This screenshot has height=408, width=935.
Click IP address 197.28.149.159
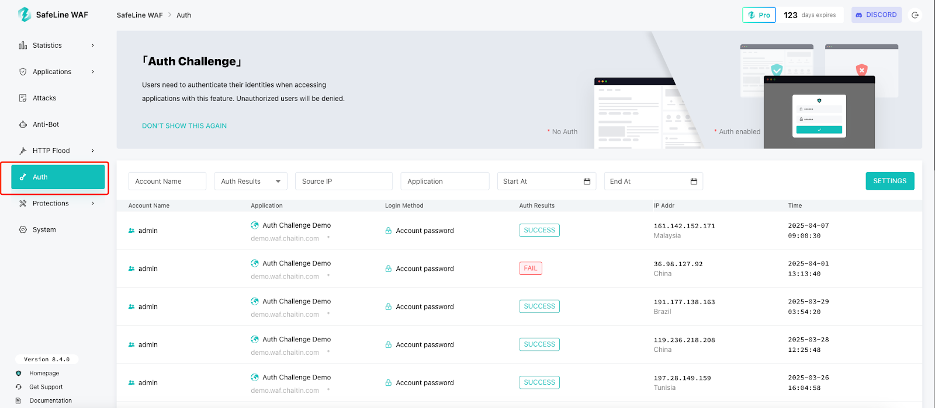tap(683, 378)
